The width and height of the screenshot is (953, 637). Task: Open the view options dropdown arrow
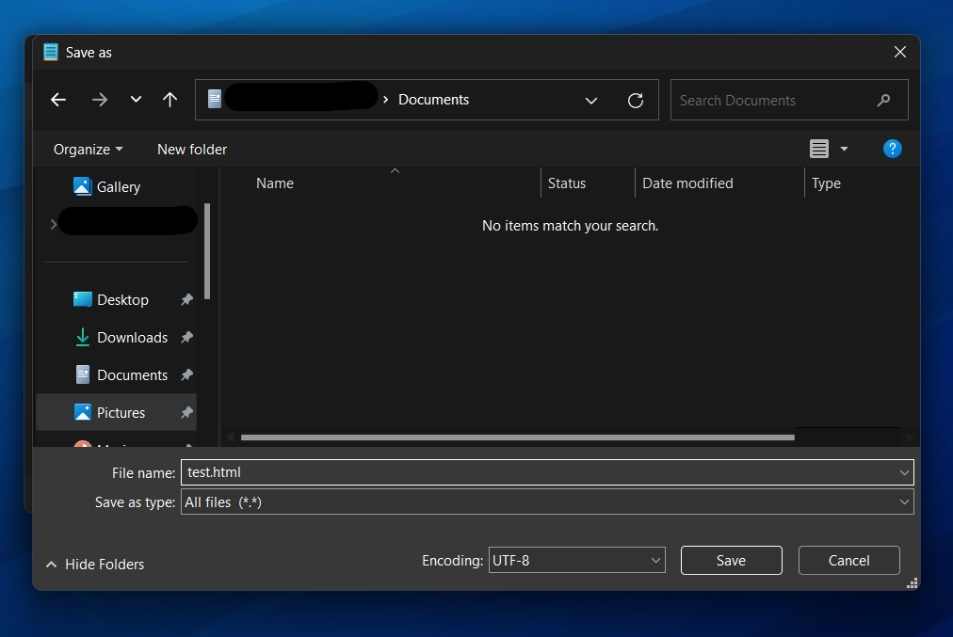coord(844,149)
